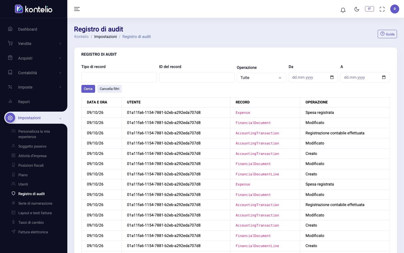
Task: Click the Fattura elettronica send icon
Action: coord(13,232)
